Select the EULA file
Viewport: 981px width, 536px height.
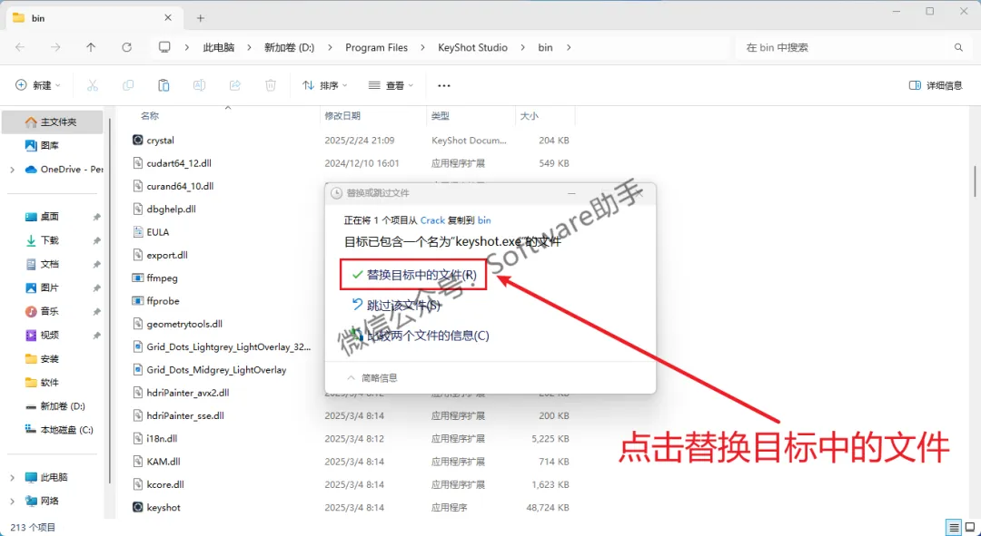click(158, 232)
